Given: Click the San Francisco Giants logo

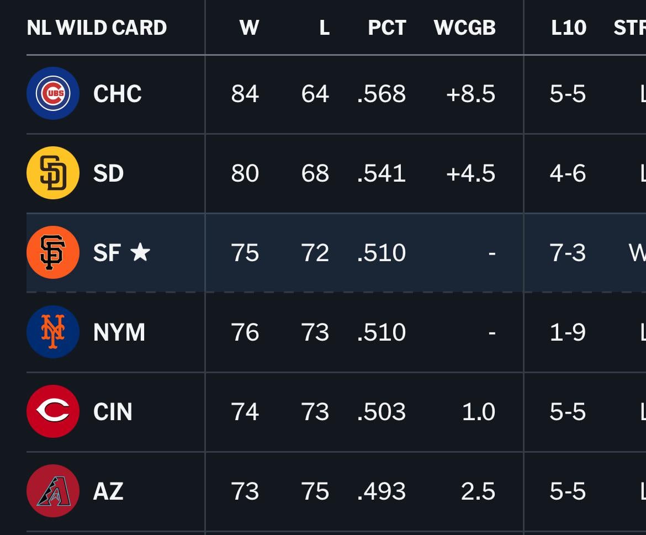Looking at the screenshot, I should pos(53,252).
